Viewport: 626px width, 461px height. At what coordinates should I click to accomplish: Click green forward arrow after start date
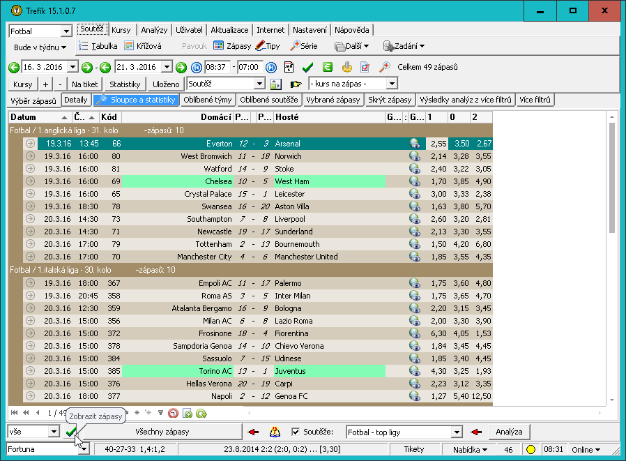tap(86, 68)
